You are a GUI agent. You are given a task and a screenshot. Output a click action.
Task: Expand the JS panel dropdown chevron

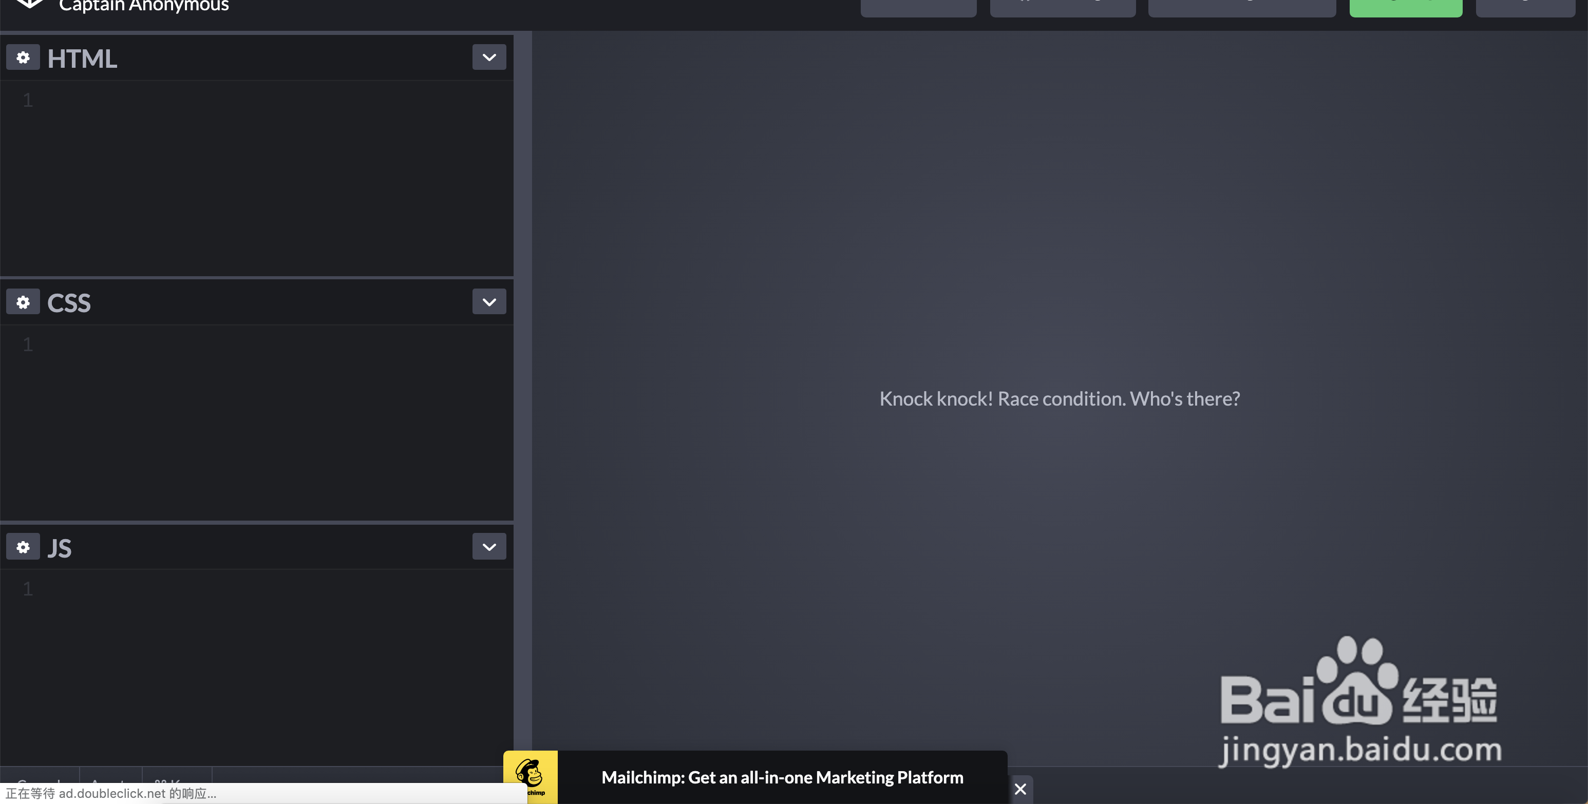pos(489,546)
